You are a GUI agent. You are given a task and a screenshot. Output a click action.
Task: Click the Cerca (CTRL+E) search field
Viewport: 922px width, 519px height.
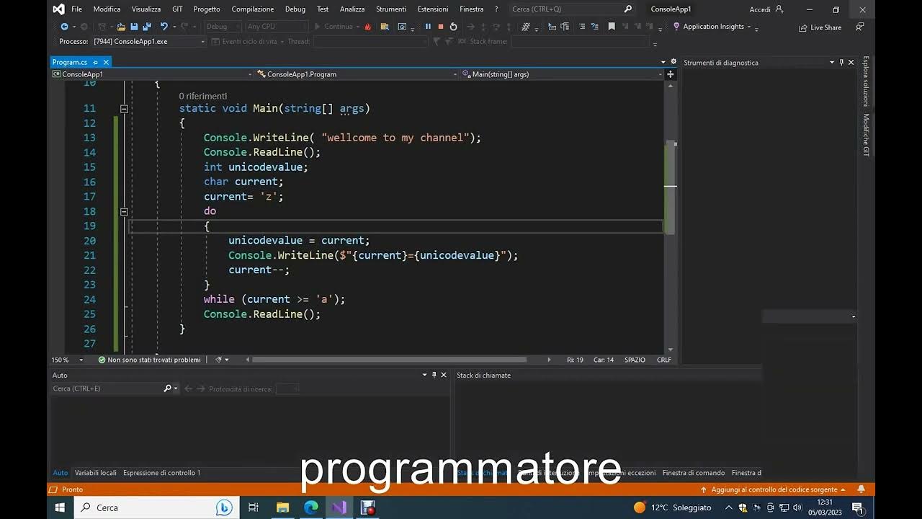point(107,389)
